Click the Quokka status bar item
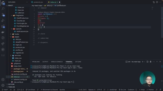 tap(62, 90)
